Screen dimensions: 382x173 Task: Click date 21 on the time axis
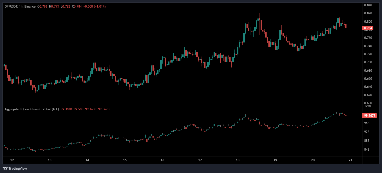[351, 160]
